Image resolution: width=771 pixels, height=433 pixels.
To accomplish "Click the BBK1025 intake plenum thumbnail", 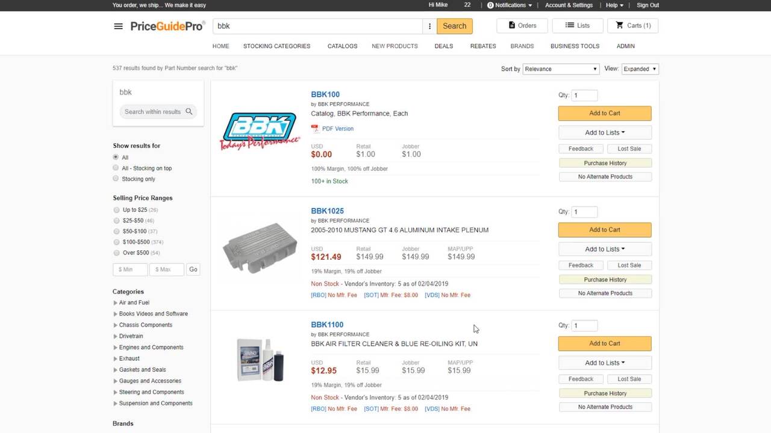I will click(x=259, y=248).
